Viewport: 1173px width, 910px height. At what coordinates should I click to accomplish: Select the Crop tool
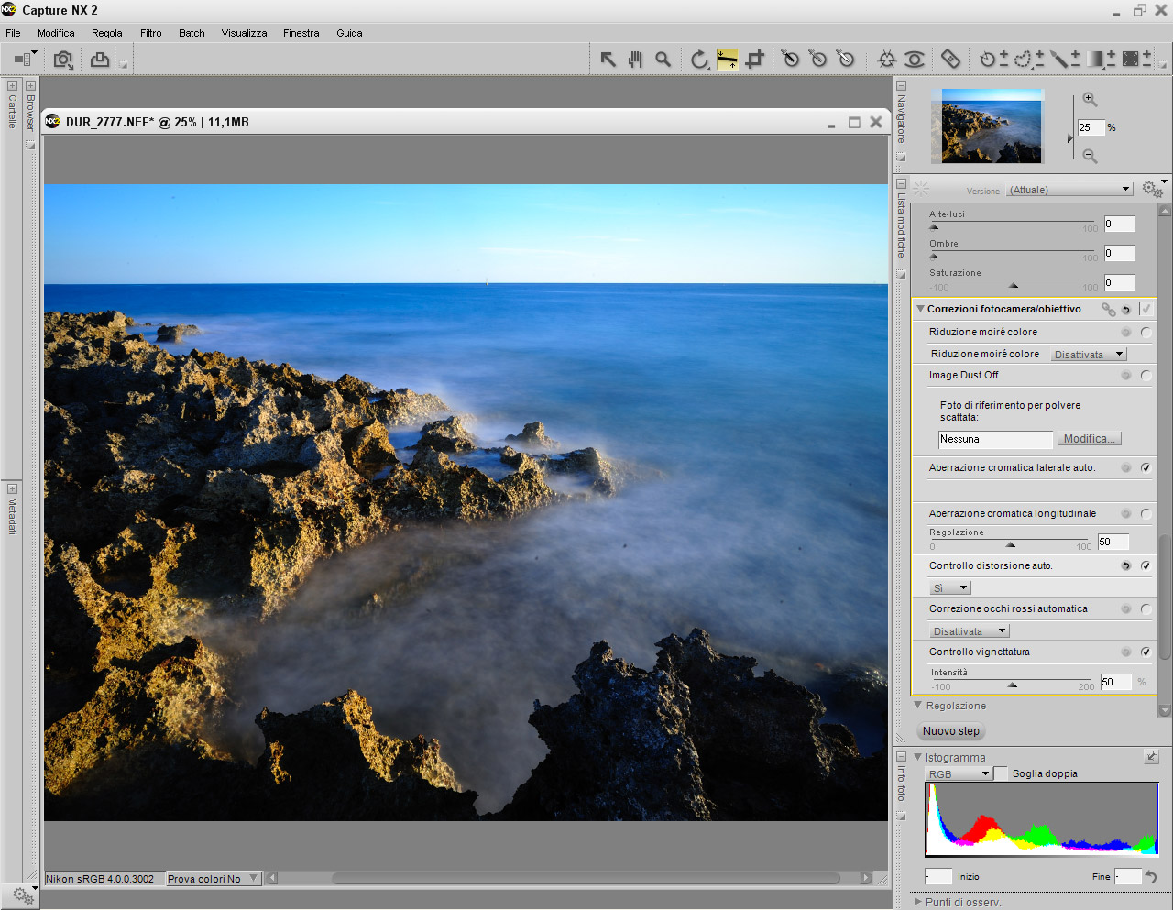(754, 60)
